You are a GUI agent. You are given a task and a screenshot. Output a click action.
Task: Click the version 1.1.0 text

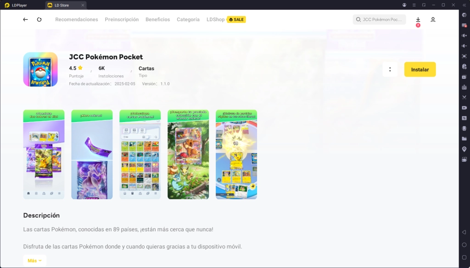coord(165,84)
